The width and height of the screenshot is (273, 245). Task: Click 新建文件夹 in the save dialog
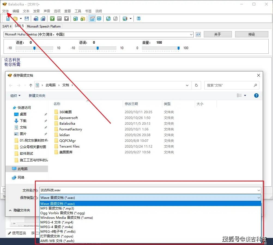pos(37,95)
